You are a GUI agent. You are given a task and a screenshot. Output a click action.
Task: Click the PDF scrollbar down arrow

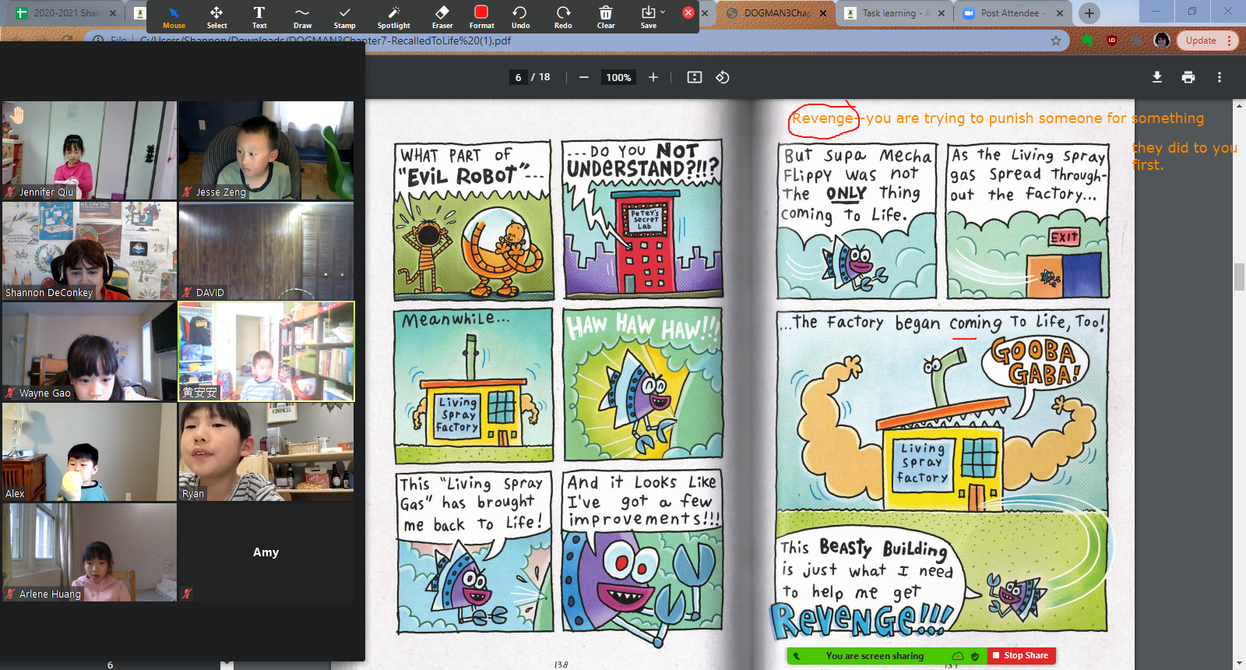[1239, 663]
